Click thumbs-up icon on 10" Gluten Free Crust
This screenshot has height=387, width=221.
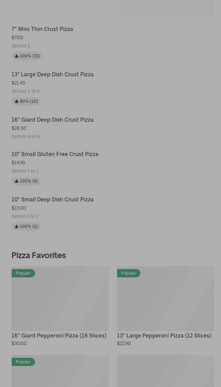pyautogui.click(x=16, y=181)
